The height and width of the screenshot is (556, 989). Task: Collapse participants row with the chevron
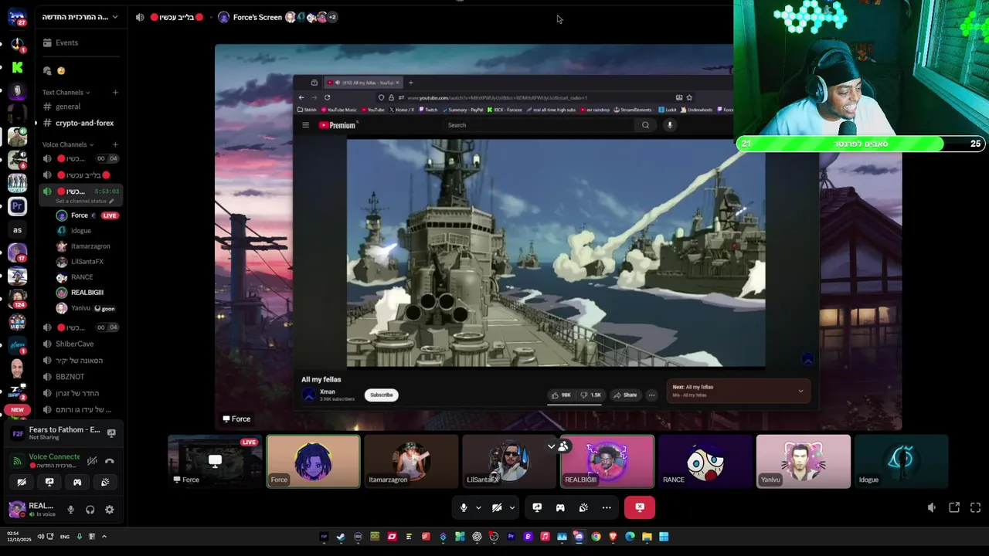coord(551,446)
